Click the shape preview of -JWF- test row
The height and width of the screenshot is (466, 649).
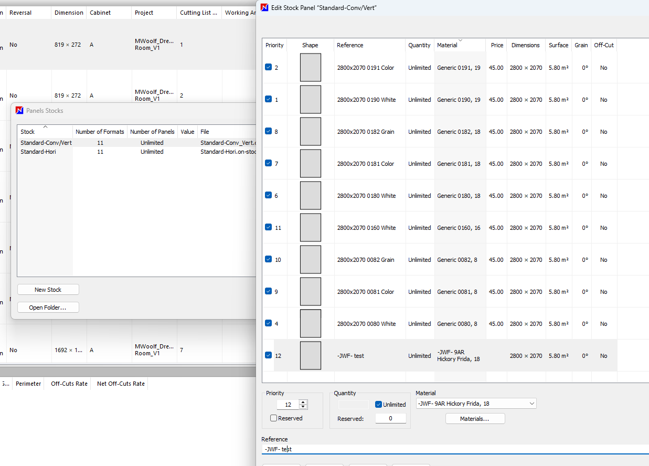pos(310,356)
